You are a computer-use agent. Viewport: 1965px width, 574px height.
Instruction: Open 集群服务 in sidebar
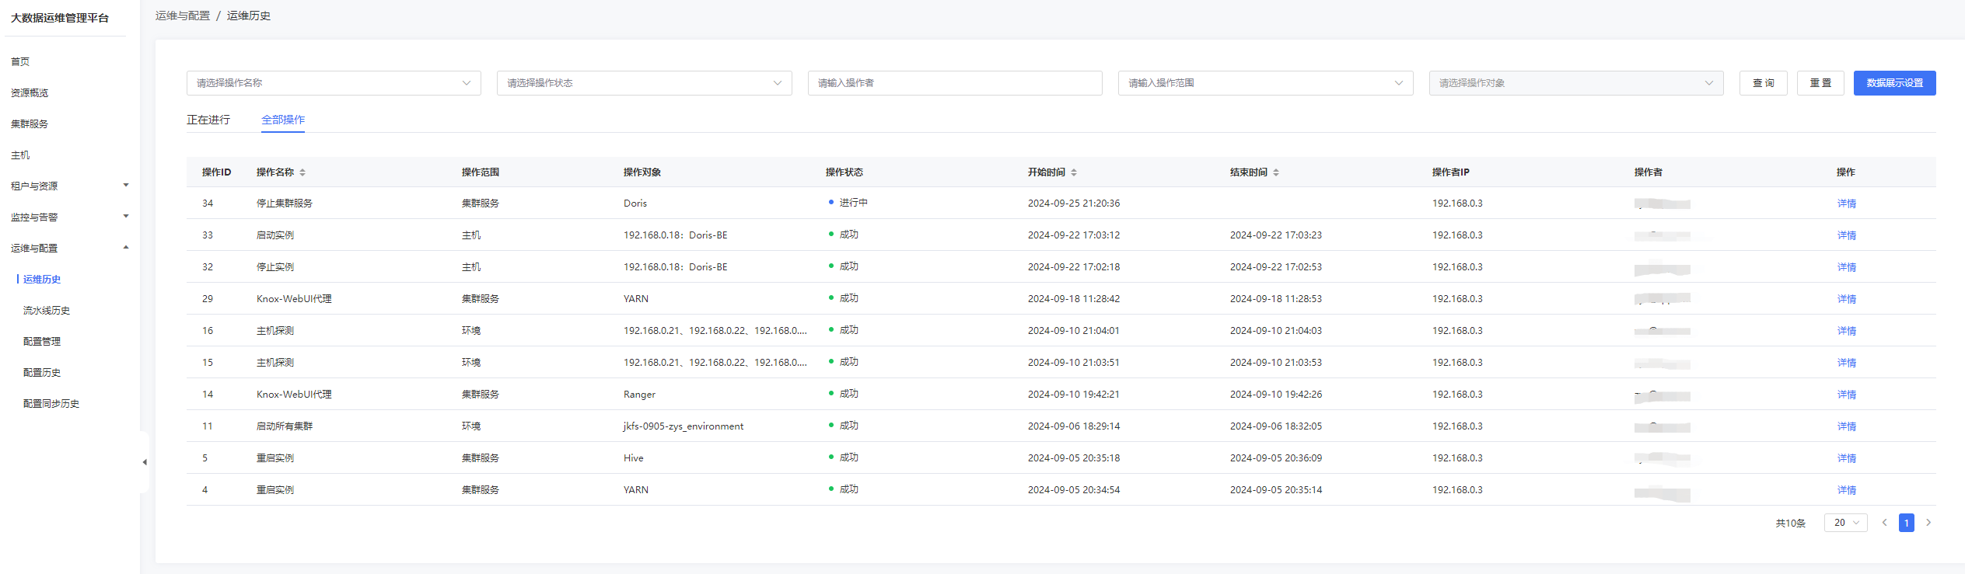tap(30, 123)
